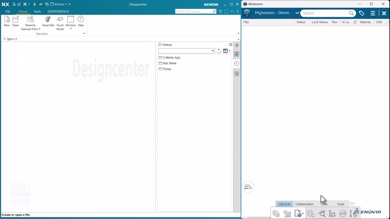This screenshot has height=219, width=390.
Task: Sort by the Title column header
Action: click(268, 22)
